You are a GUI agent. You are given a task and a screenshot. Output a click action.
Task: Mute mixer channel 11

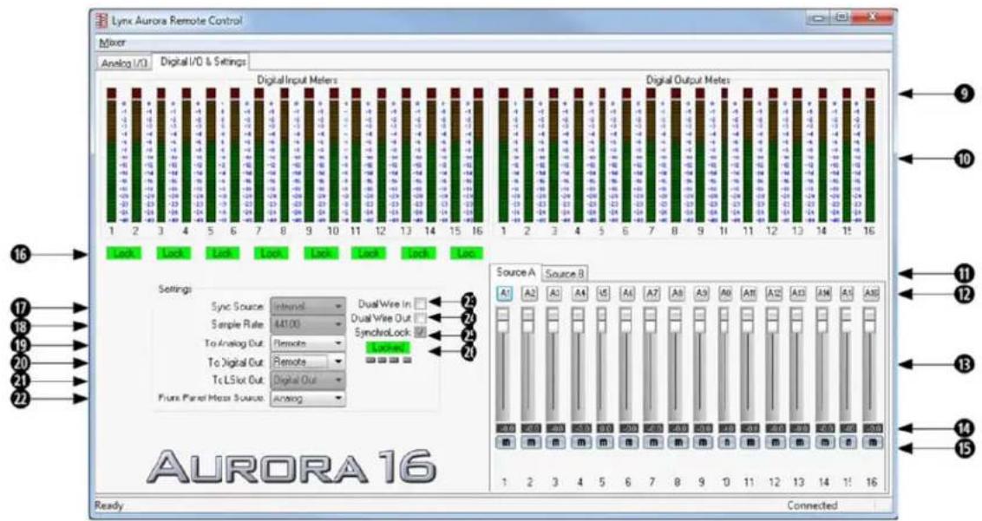coord(749,443)
